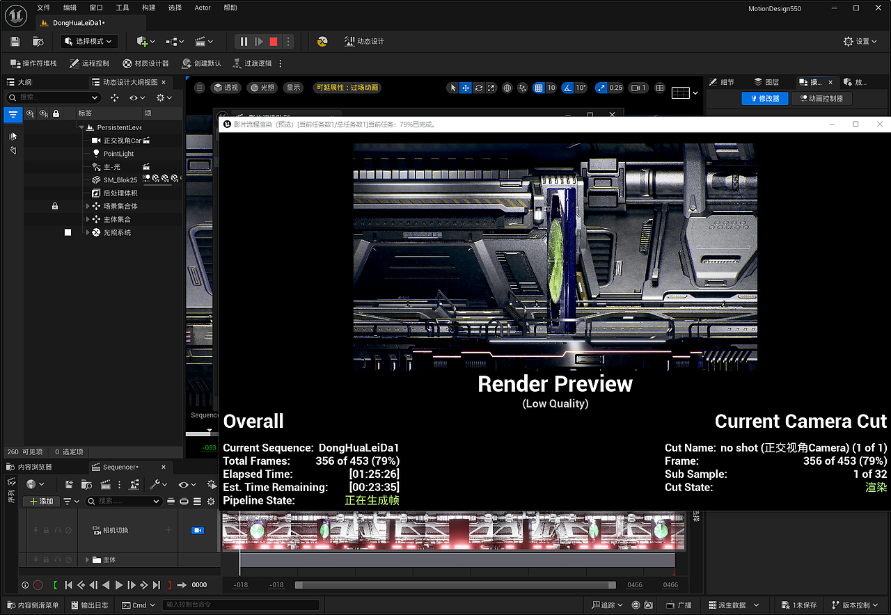Click the yellow round icon beside 动态设计
This screenshot has height=615, width=891.
(322, 42)
